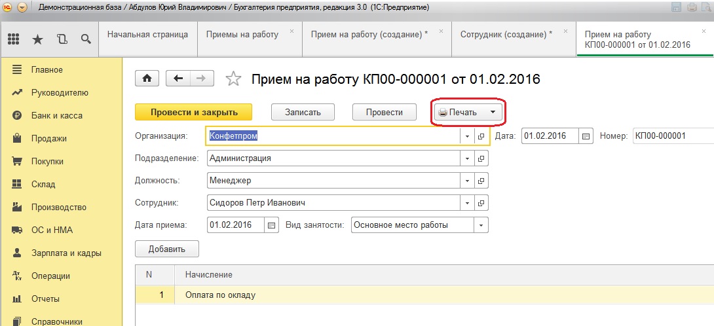
Task: Expand the Подразделение dropdown arrow
Action: click(x=468, y=158)
